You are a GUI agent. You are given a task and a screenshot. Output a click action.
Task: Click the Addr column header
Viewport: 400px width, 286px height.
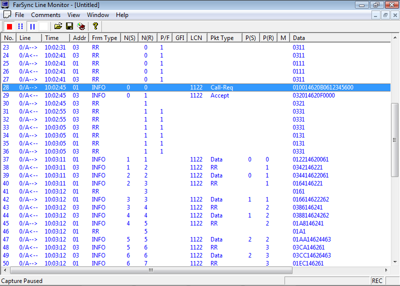pyautogui.click(x=79, y=38)
